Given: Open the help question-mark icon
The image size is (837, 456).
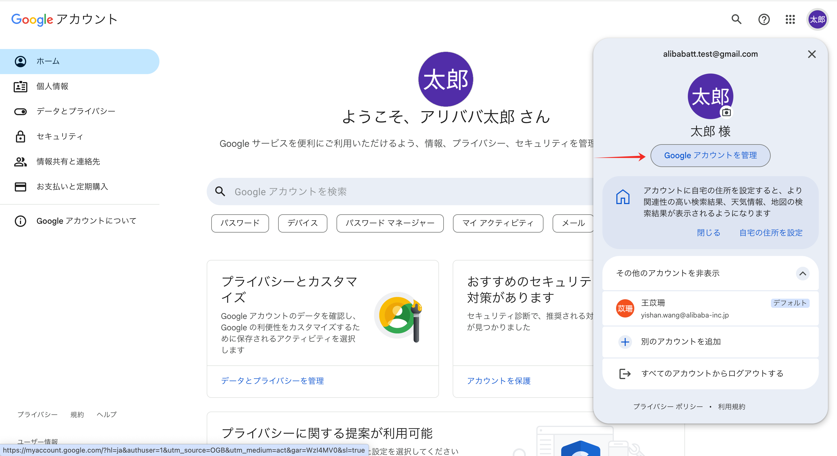Looking at the screenshot, I should [x=764, y=19].
